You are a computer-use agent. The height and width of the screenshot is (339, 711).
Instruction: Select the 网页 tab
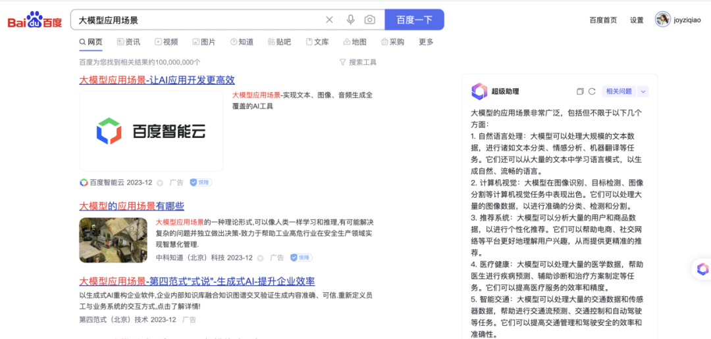(x=91, y=42)
